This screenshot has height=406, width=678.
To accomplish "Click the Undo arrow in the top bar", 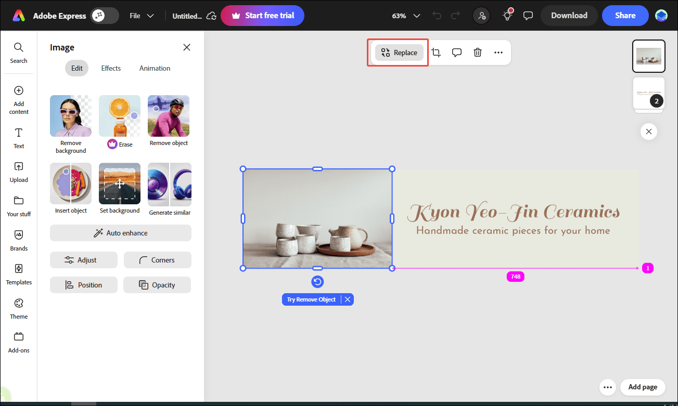I will tap(437, 16).
